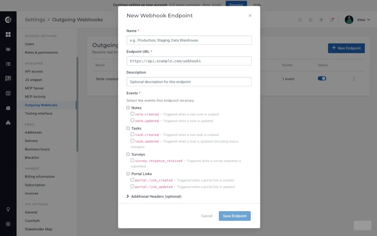
Task: Open the notifications bell icon
Action: click(332, 20)
